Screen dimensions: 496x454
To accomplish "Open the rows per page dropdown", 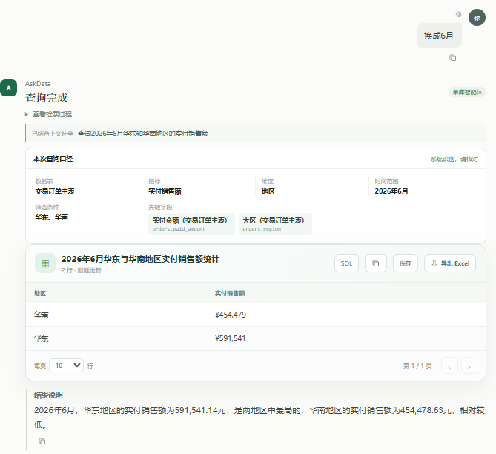I will click(x=67, y=366).
